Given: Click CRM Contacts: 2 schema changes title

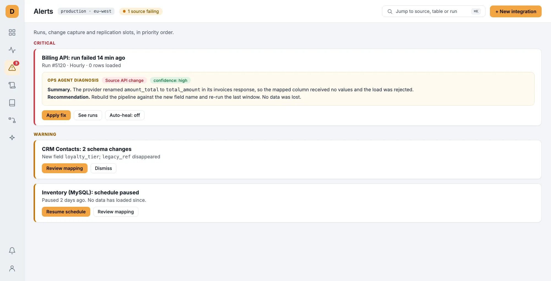Looking at the screenshot, I should [87, 149].
